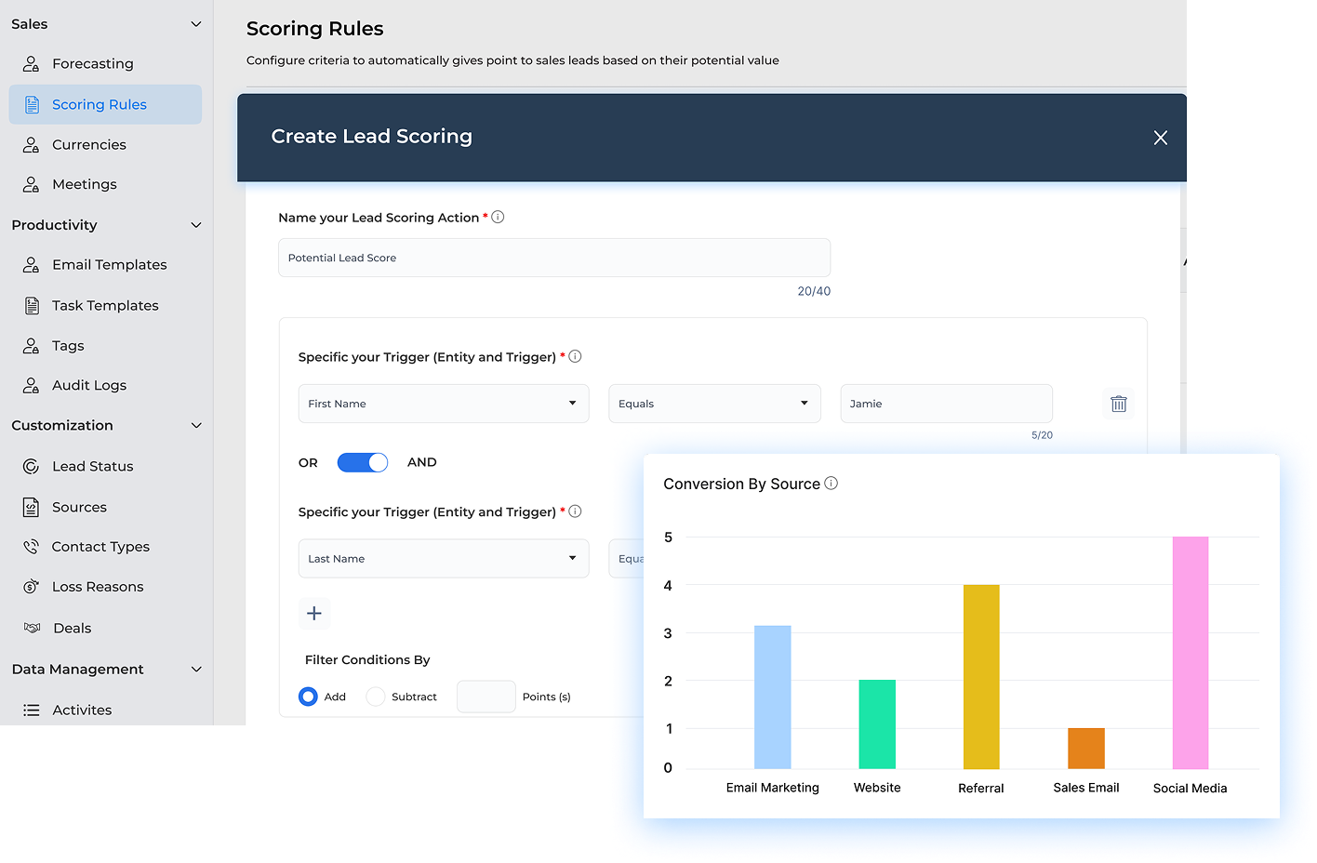This screenshot has height=863, width=1317.
Task: Select the Subtract radio button
Action: 376,696
